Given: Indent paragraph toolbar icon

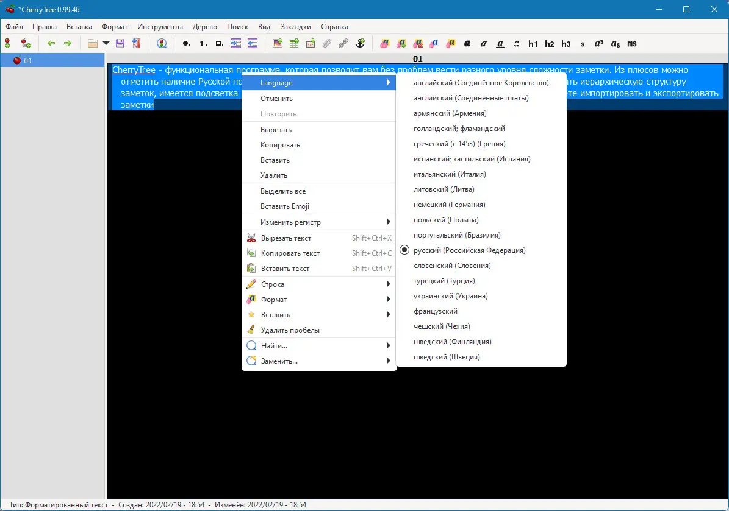Looking at the screenshot, I should click(236, 44).
